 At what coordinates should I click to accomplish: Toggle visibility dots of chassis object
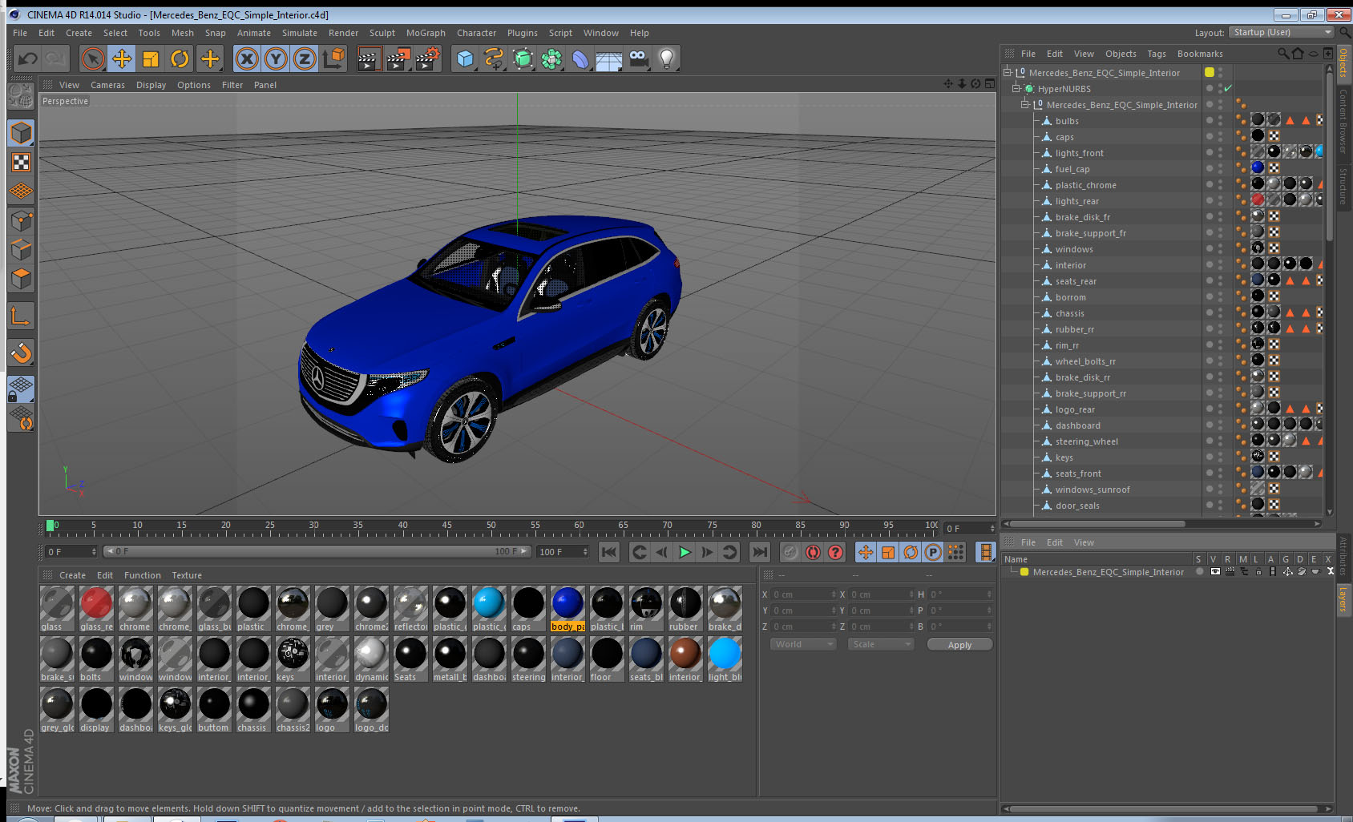click(1220, 313)
